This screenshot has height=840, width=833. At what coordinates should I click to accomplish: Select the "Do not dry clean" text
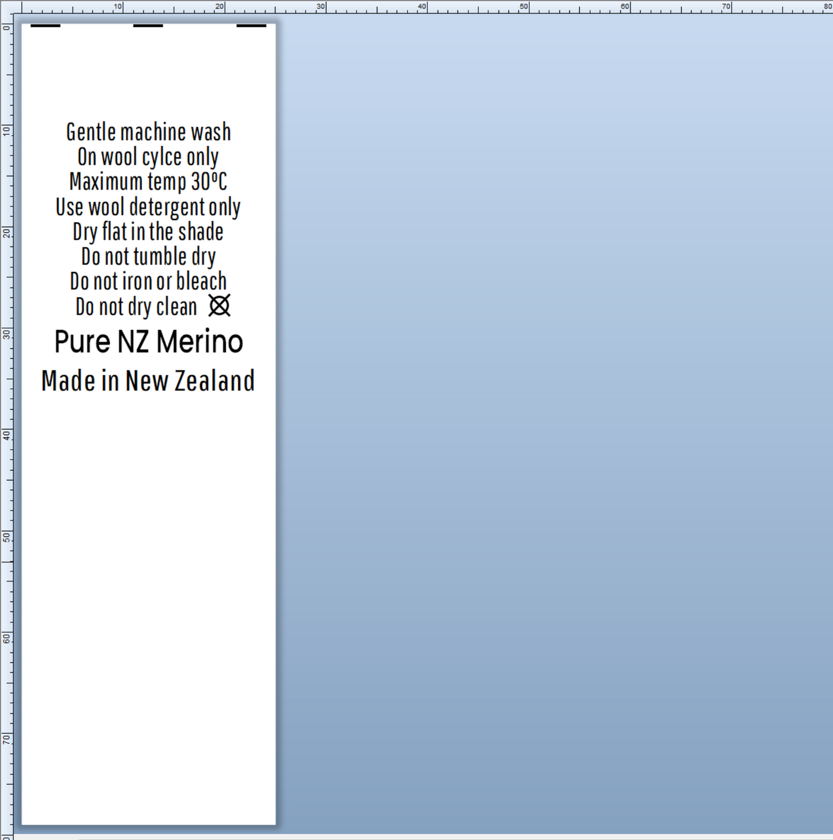pos(136,307)
